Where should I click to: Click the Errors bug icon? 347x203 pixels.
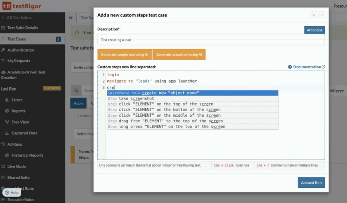[x=7, y=100]
